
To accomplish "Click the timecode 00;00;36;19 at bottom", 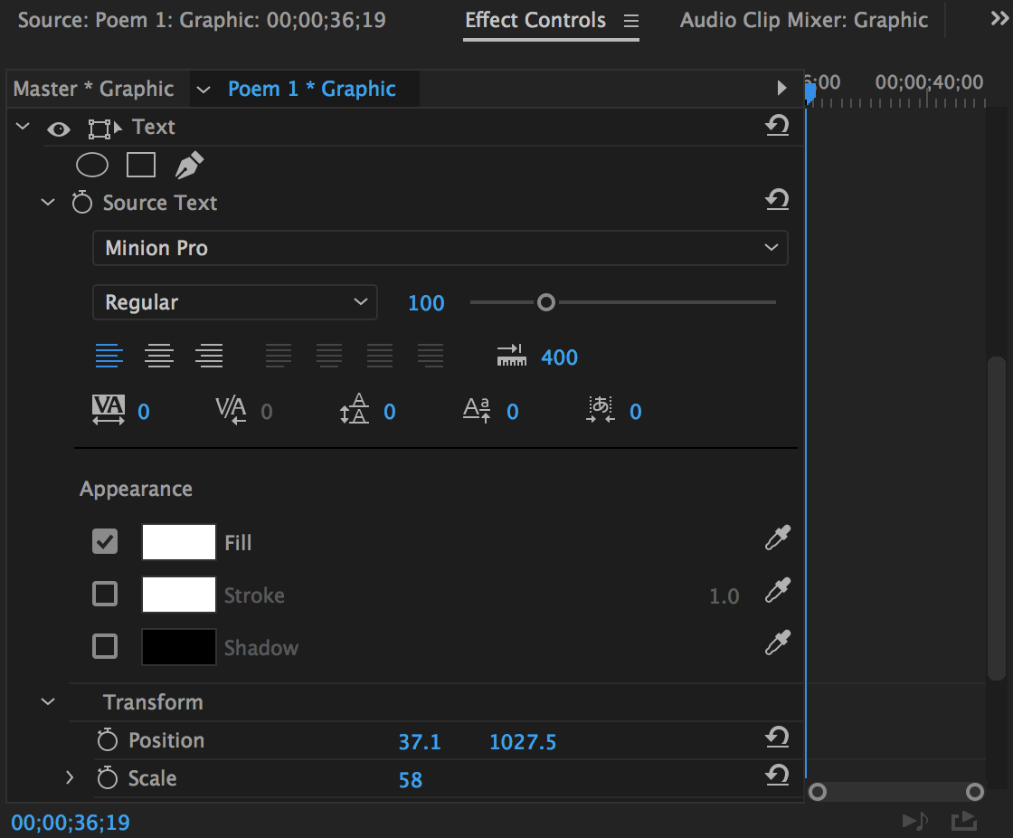I will click(71, 823).
